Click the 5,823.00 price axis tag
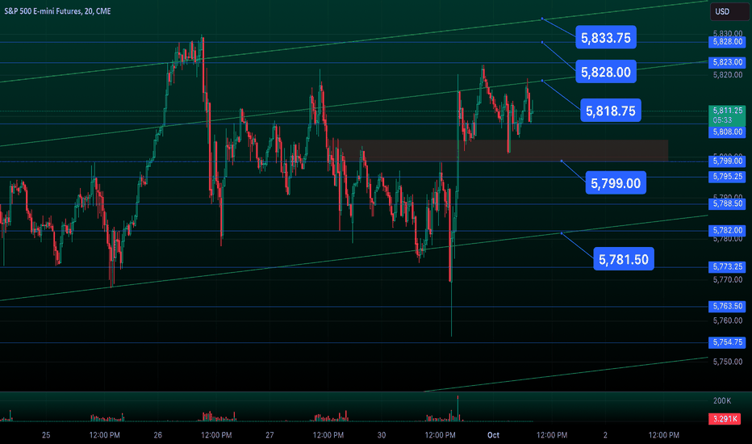 728,62
